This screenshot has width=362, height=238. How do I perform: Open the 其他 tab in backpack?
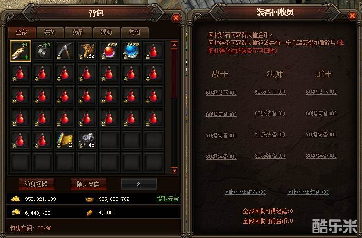(135, 32)
